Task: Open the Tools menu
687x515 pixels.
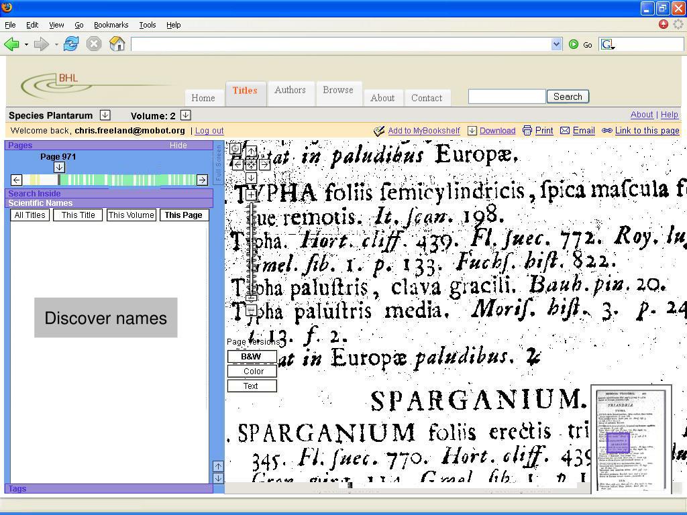Action: pos(148,25)
